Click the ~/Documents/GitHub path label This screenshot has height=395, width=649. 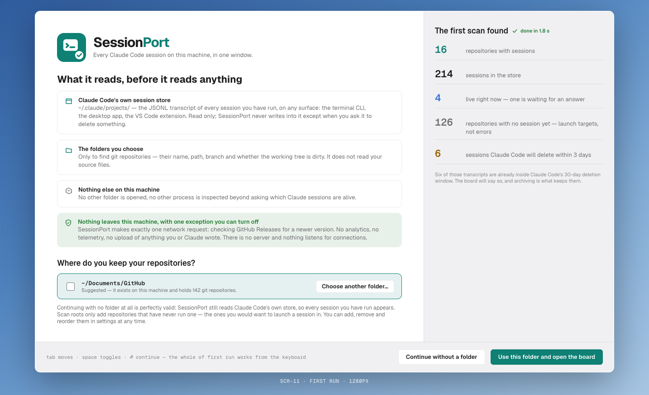click(113, 283)
